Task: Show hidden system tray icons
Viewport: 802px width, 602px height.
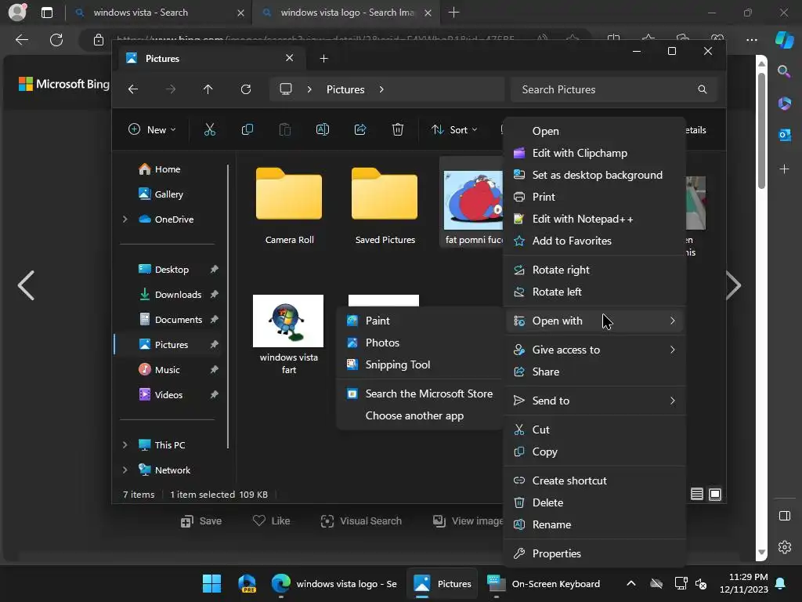Action: (631, 583)
